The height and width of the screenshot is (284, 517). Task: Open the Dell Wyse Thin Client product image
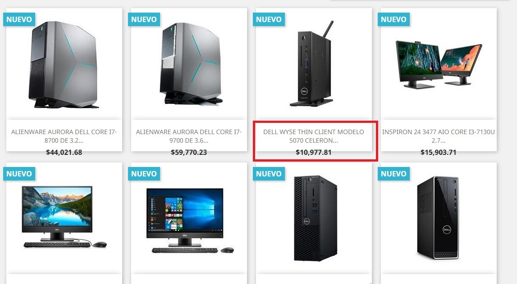coord(311,64)
